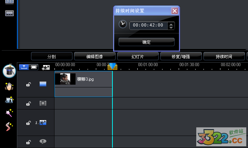Click the 修复/增强 fix/enhance button
Image resolution: width=248 pixels, height=148 pixels.
pyautogui.click(x=181, y=56)
